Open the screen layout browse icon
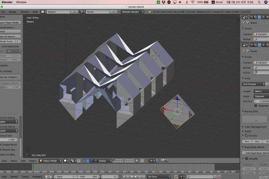The image size is (269, 179). (43, 12)
